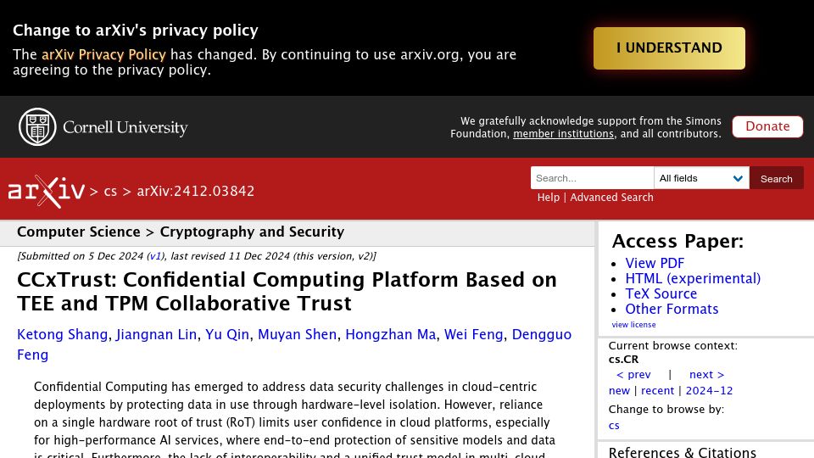
Task: Open author Yu Qin
Action: pyautogui.click(x=227, y=334)
